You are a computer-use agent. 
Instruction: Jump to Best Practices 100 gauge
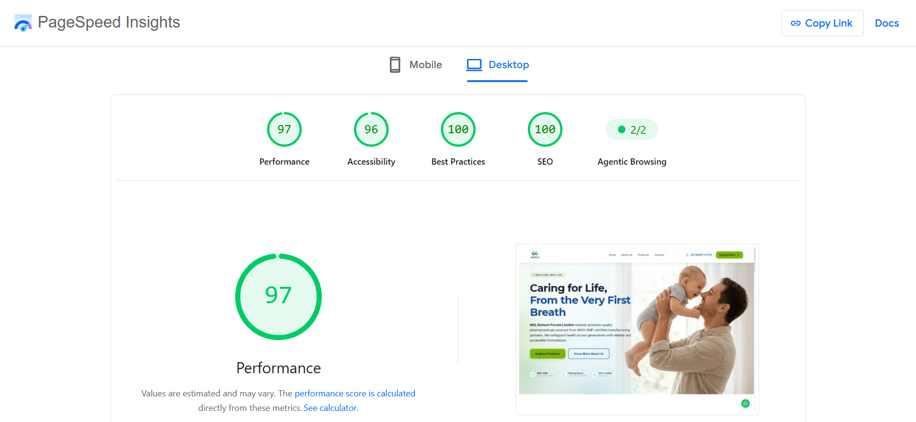pos(458,129)
